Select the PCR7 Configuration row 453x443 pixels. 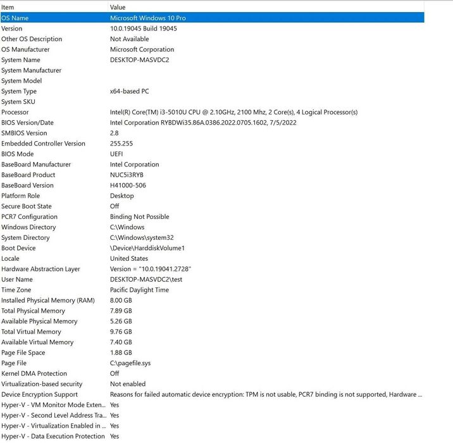point(213,216)
